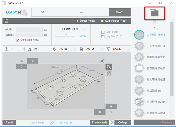176x127 pixels.
Task: Click the Collage button
Action: [x=123, y=122]
